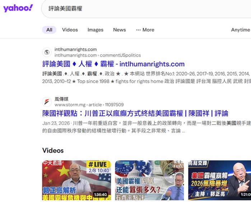Open the 陳國祥觀點 article headline link
The width and height of the screenshot is (251, 202).
[x=135, y=113]
